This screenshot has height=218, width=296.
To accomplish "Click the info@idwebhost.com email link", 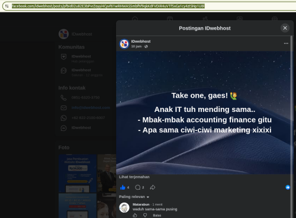I will point(91,108).
